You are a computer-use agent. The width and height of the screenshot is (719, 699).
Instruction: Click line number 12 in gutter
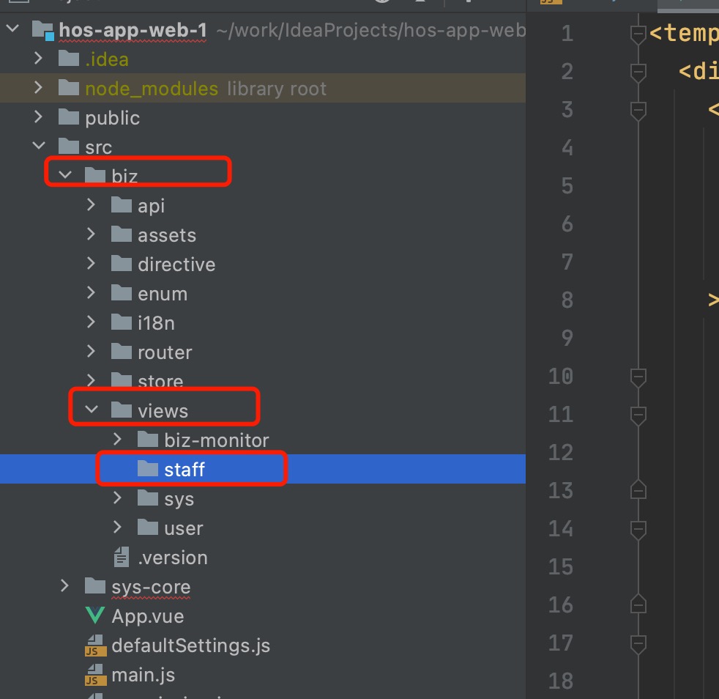[560, 453]
